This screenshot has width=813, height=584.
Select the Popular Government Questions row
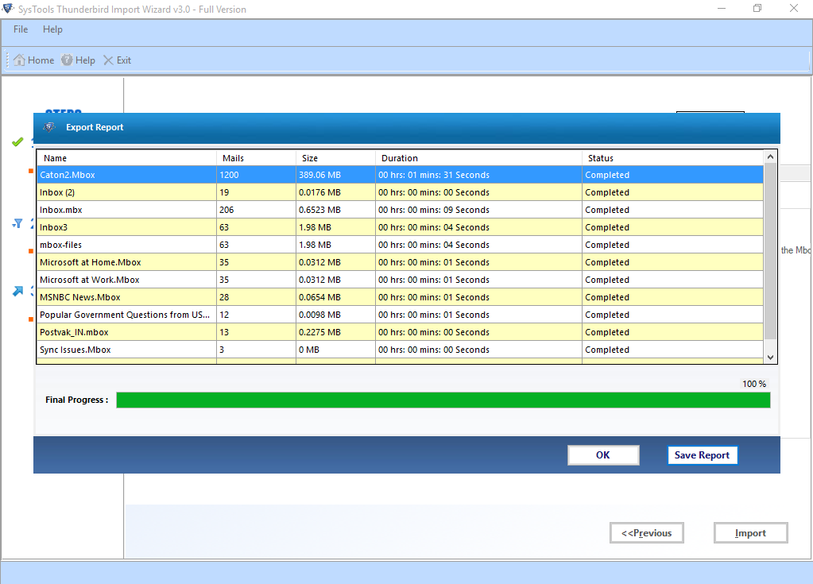click(x=400, y=315)
